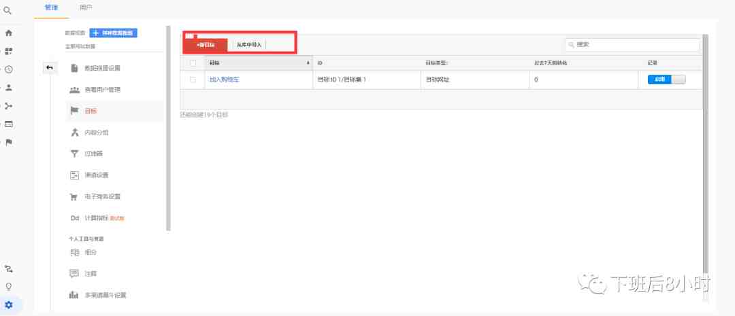This screenshot has width=735, height=316.
Task: Click the goals search input field
Action: [x=632, y=44]
